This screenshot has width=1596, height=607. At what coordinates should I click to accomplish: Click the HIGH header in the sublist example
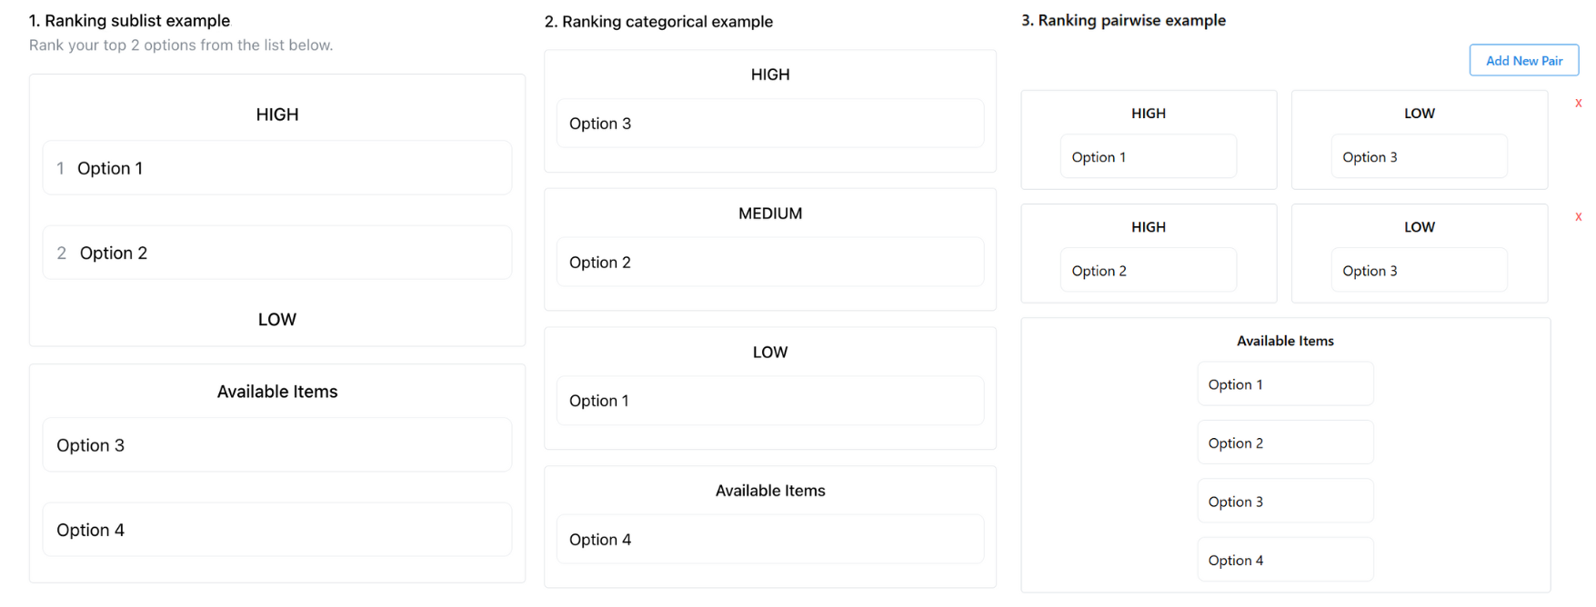(x=276, y=114)
